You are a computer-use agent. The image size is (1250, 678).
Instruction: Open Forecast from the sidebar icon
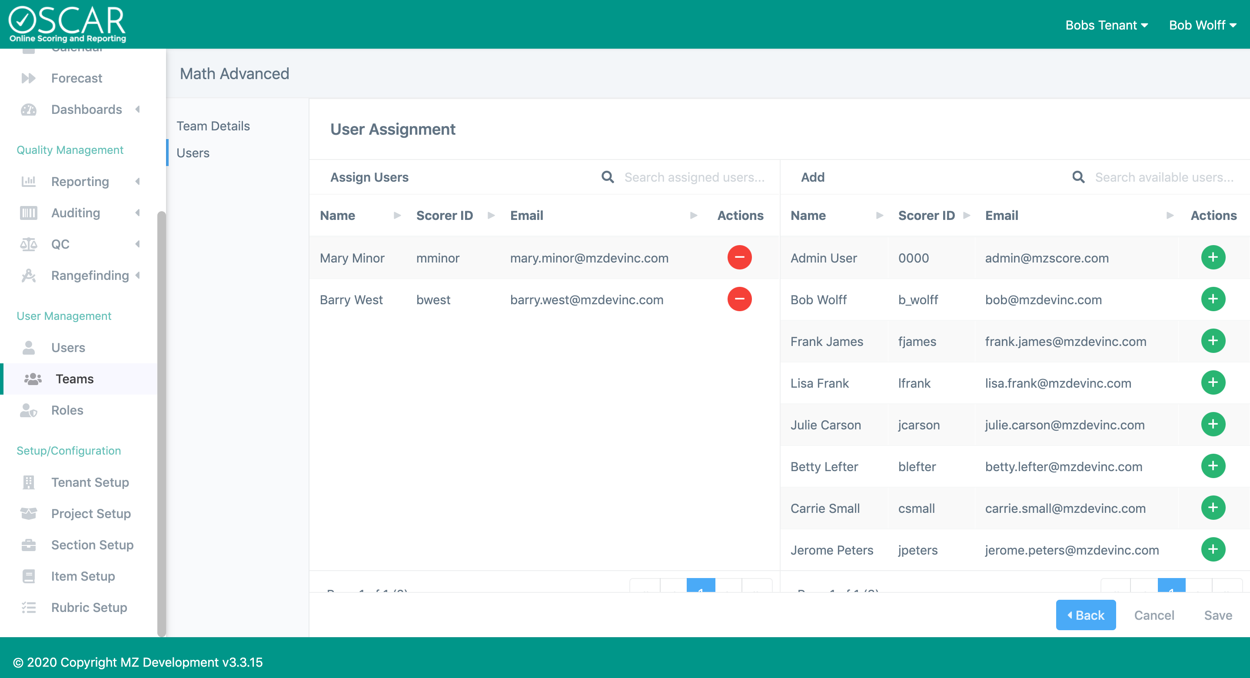pos(28,78)
